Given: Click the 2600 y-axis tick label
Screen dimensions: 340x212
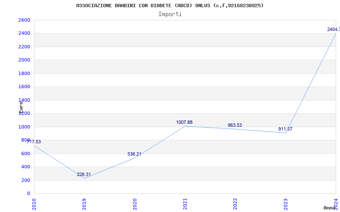Looking at the screenshot, I should pos(24,20).
